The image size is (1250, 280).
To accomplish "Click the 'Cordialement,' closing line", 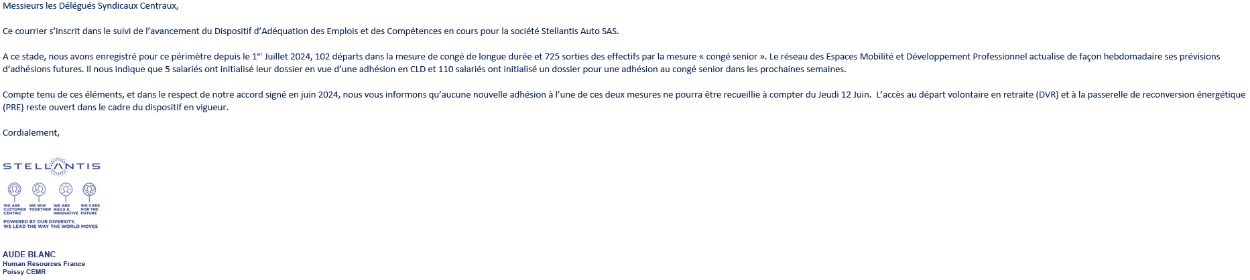I will pos(31,132).
